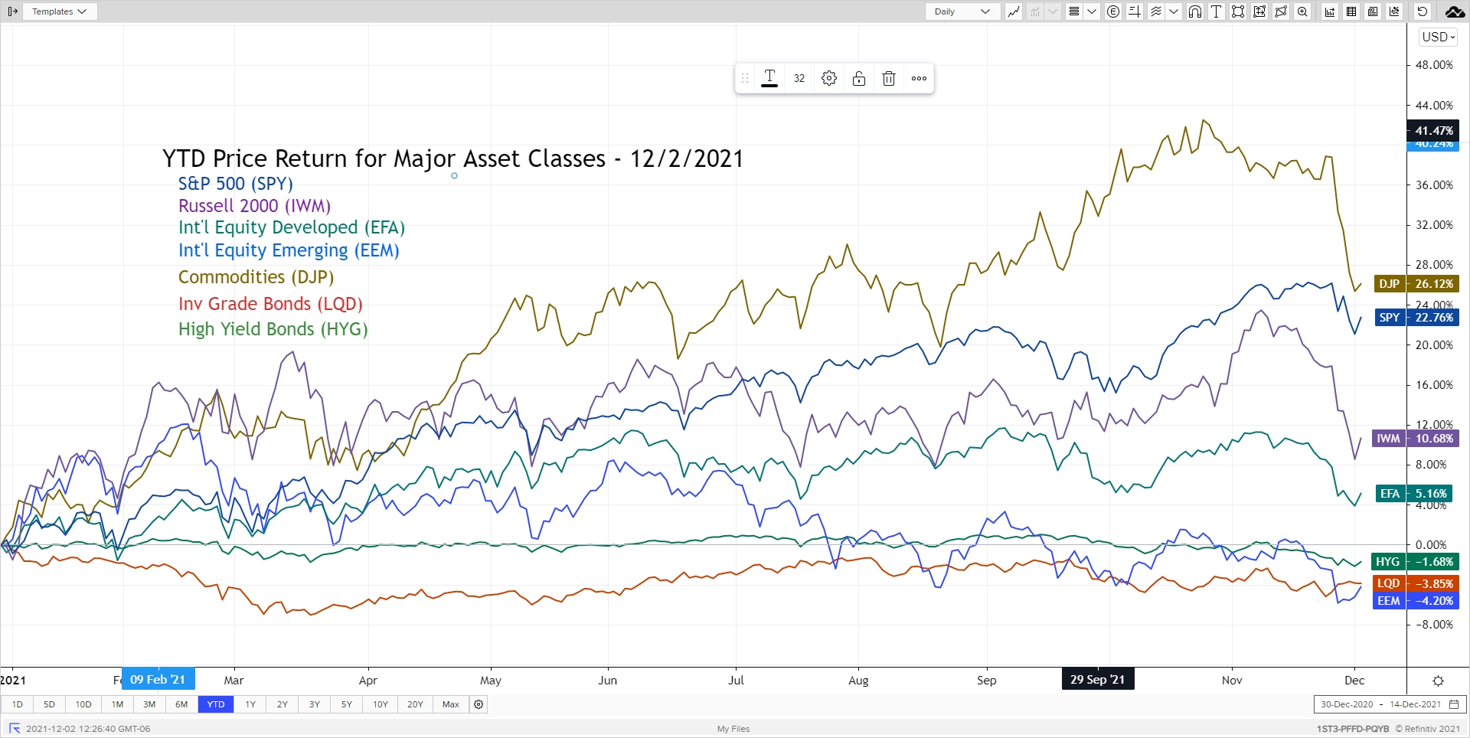1470x738 pixels.
Task: Open the date range calendar picker
Action: pyautogui.click(x=1454, y=704)
